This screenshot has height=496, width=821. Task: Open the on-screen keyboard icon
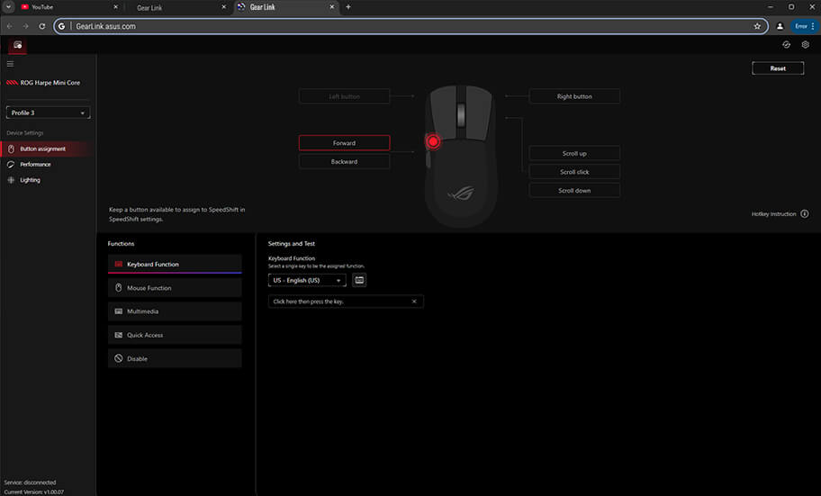pyautogui.click(x=359, y=280)
